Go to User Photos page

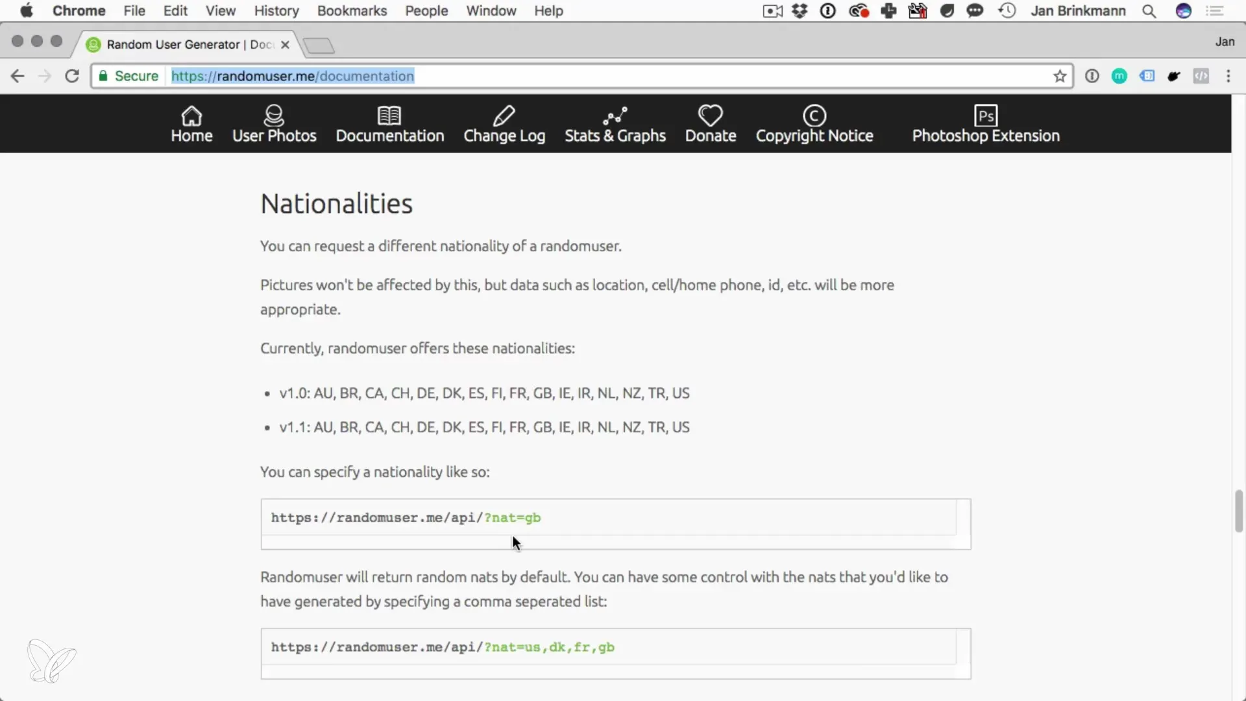pos(274,124)
